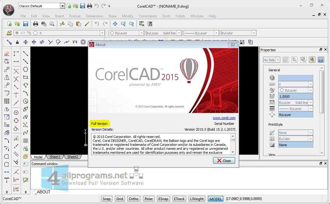Select the Pan tool with four arrows
This screenshot has height=204, width=330.
click(115, 24)
